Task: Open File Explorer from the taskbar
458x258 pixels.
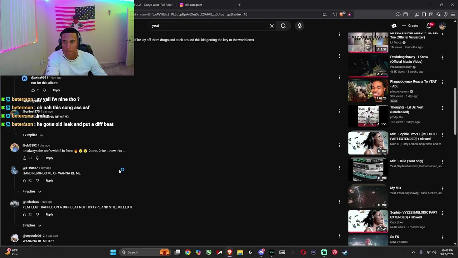Action: point(240,252)
